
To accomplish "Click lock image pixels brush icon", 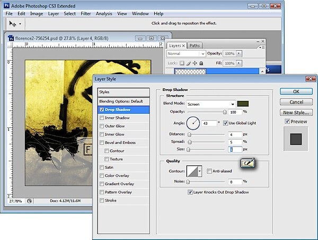I will (x=188, y=63).
